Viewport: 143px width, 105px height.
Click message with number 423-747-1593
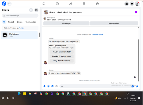pyautogui.click(x=64, y=73)
